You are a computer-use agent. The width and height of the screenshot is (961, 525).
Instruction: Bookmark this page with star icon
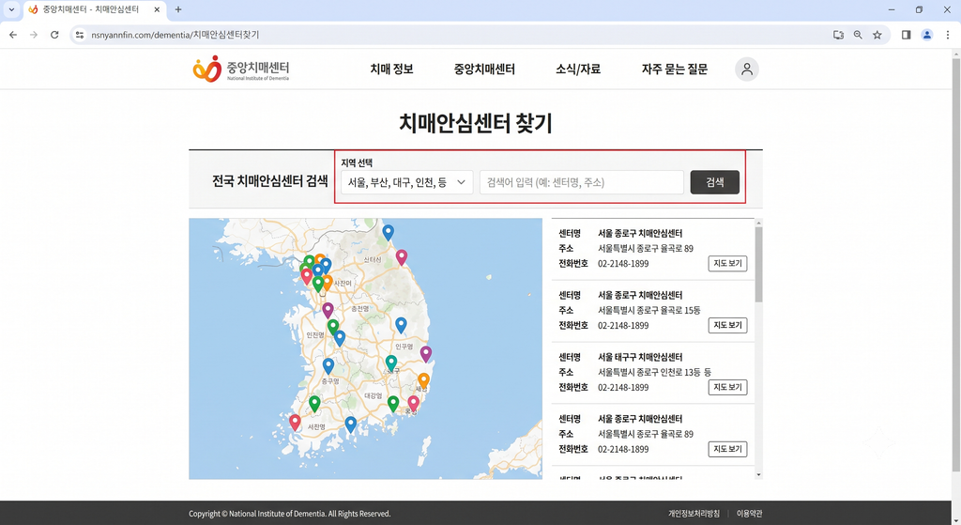click(x=877, y=35)
